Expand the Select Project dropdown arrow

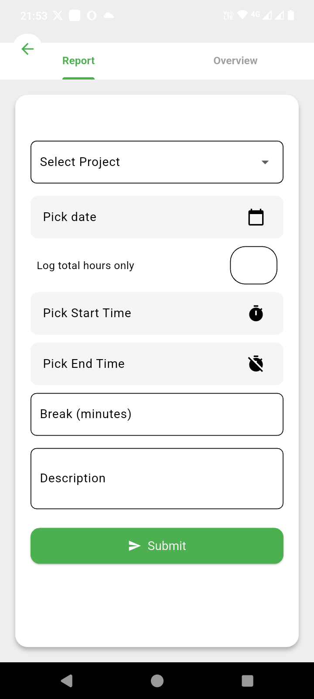(x=265, y=162)
